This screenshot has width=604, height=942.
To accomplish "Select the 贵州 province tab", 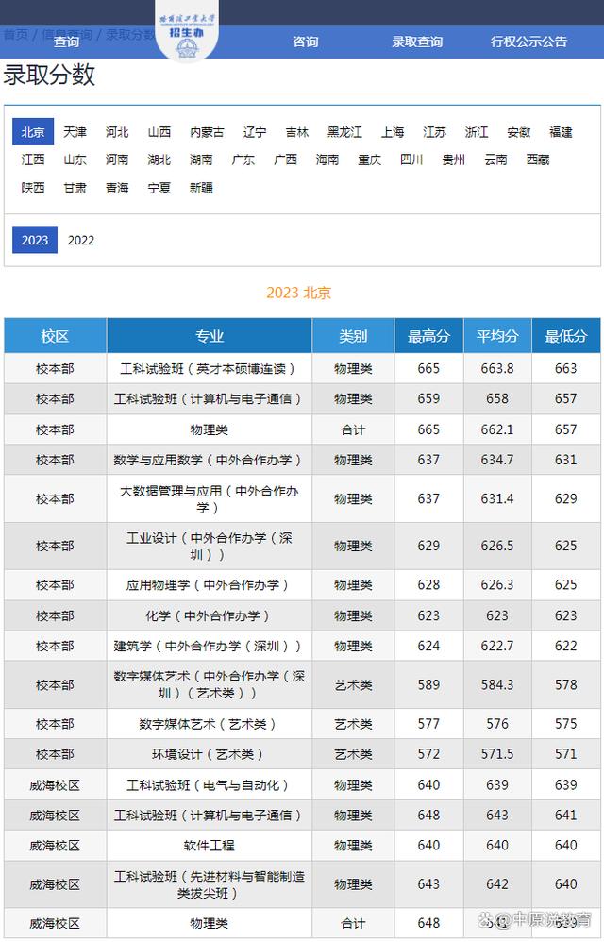I will click(453, 160).
